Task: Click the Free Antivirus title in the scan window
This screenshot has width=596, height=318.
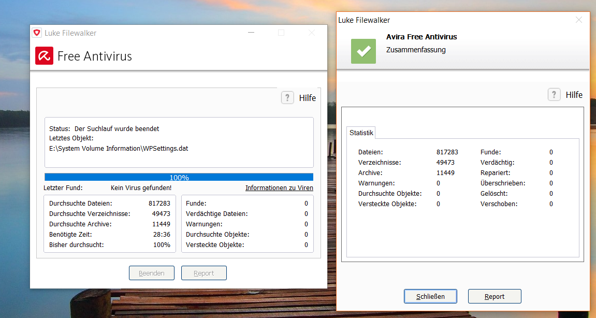Action: 95,56
